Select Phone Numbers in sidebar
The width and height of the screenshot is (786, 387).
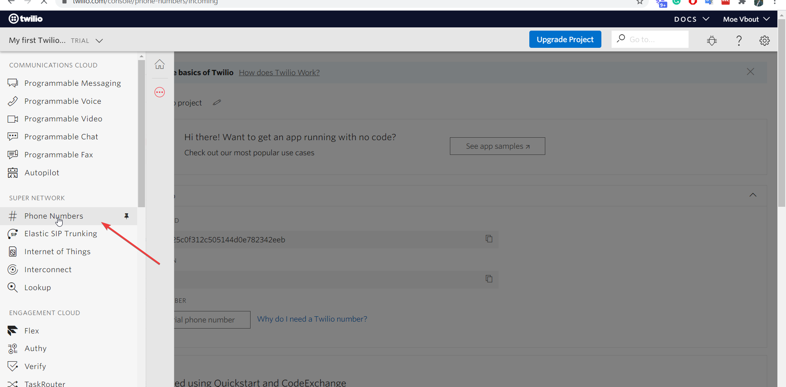[x=68, y=216]
